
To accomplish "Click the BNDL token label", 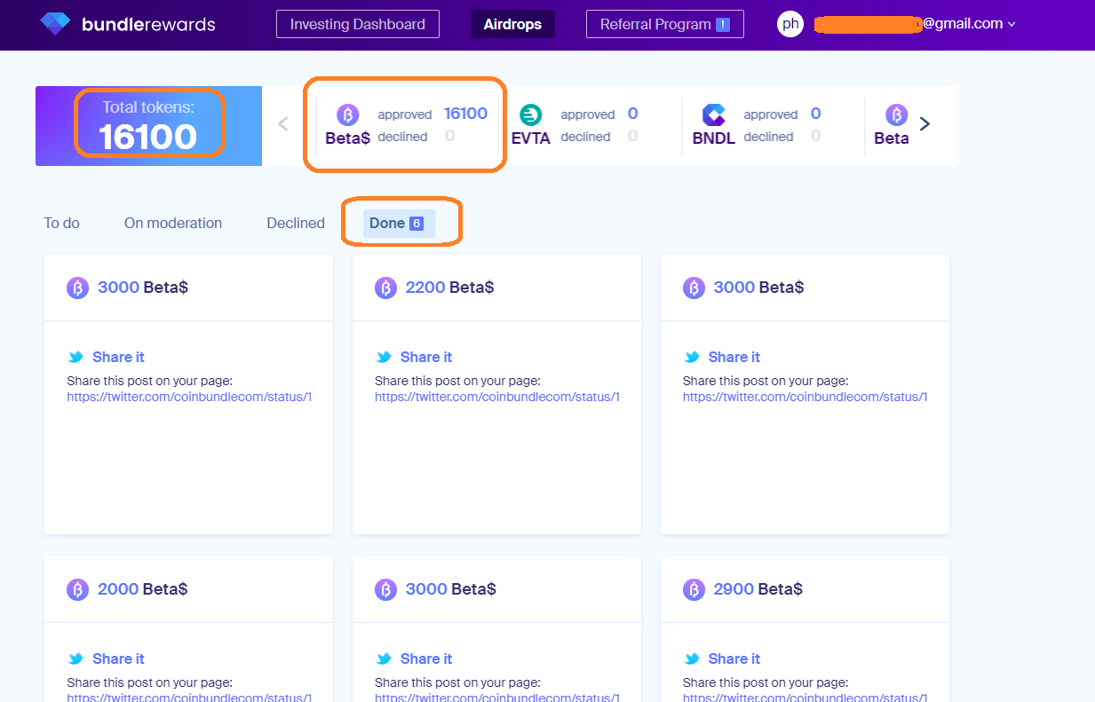I will pos(714,138).
